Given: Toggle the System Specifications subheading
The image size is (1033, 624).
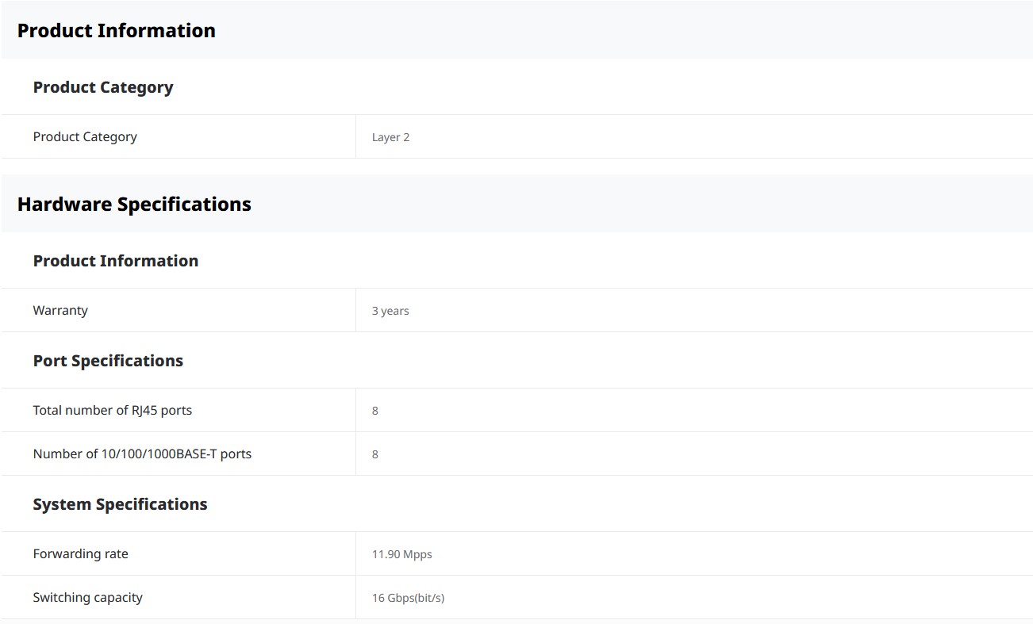Looking at the screenshot, I should click(x=120, y=505).
